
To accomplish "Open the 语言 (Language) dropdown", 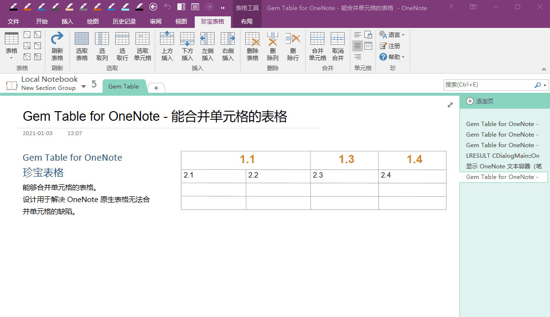I will coord(391,34).
